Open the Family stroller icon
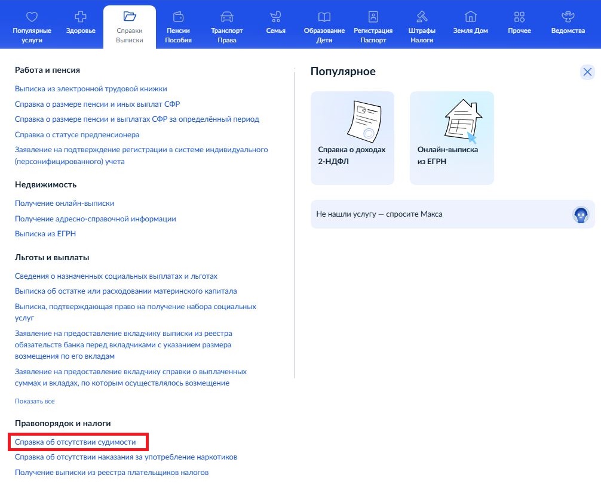Screen dimensions: 601x484 pos(275,17)
